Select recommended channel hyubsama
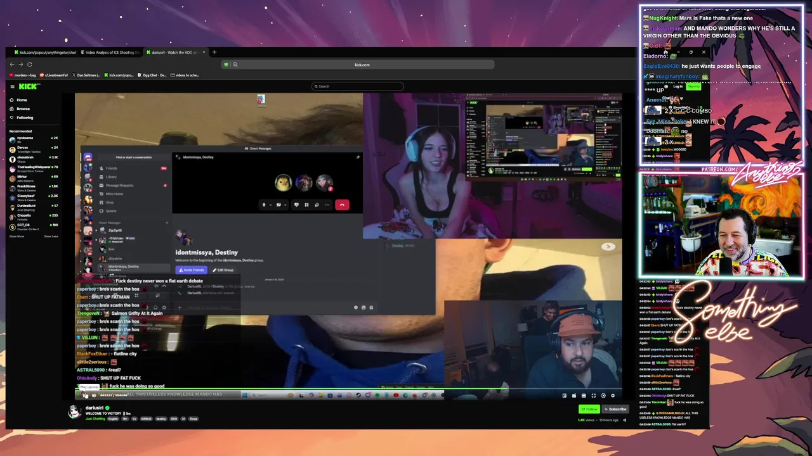The image size is (812, 456). [x=33, y=139]
